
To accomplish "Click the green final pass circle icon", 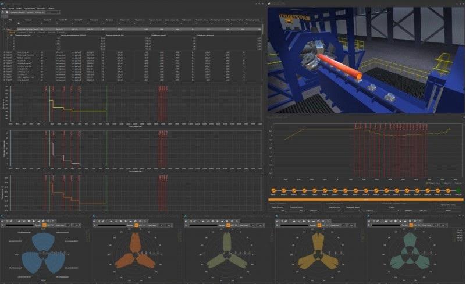I will (458, 190).
